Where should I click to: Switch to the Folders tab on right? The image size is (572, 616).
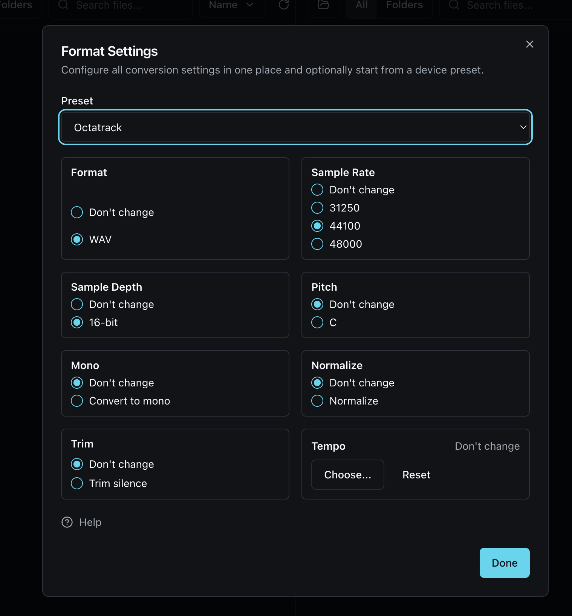(404, 5)
